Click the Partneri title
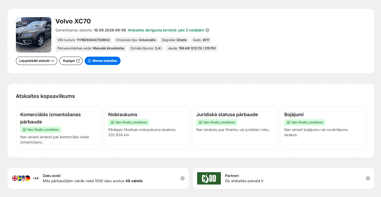 232,176
